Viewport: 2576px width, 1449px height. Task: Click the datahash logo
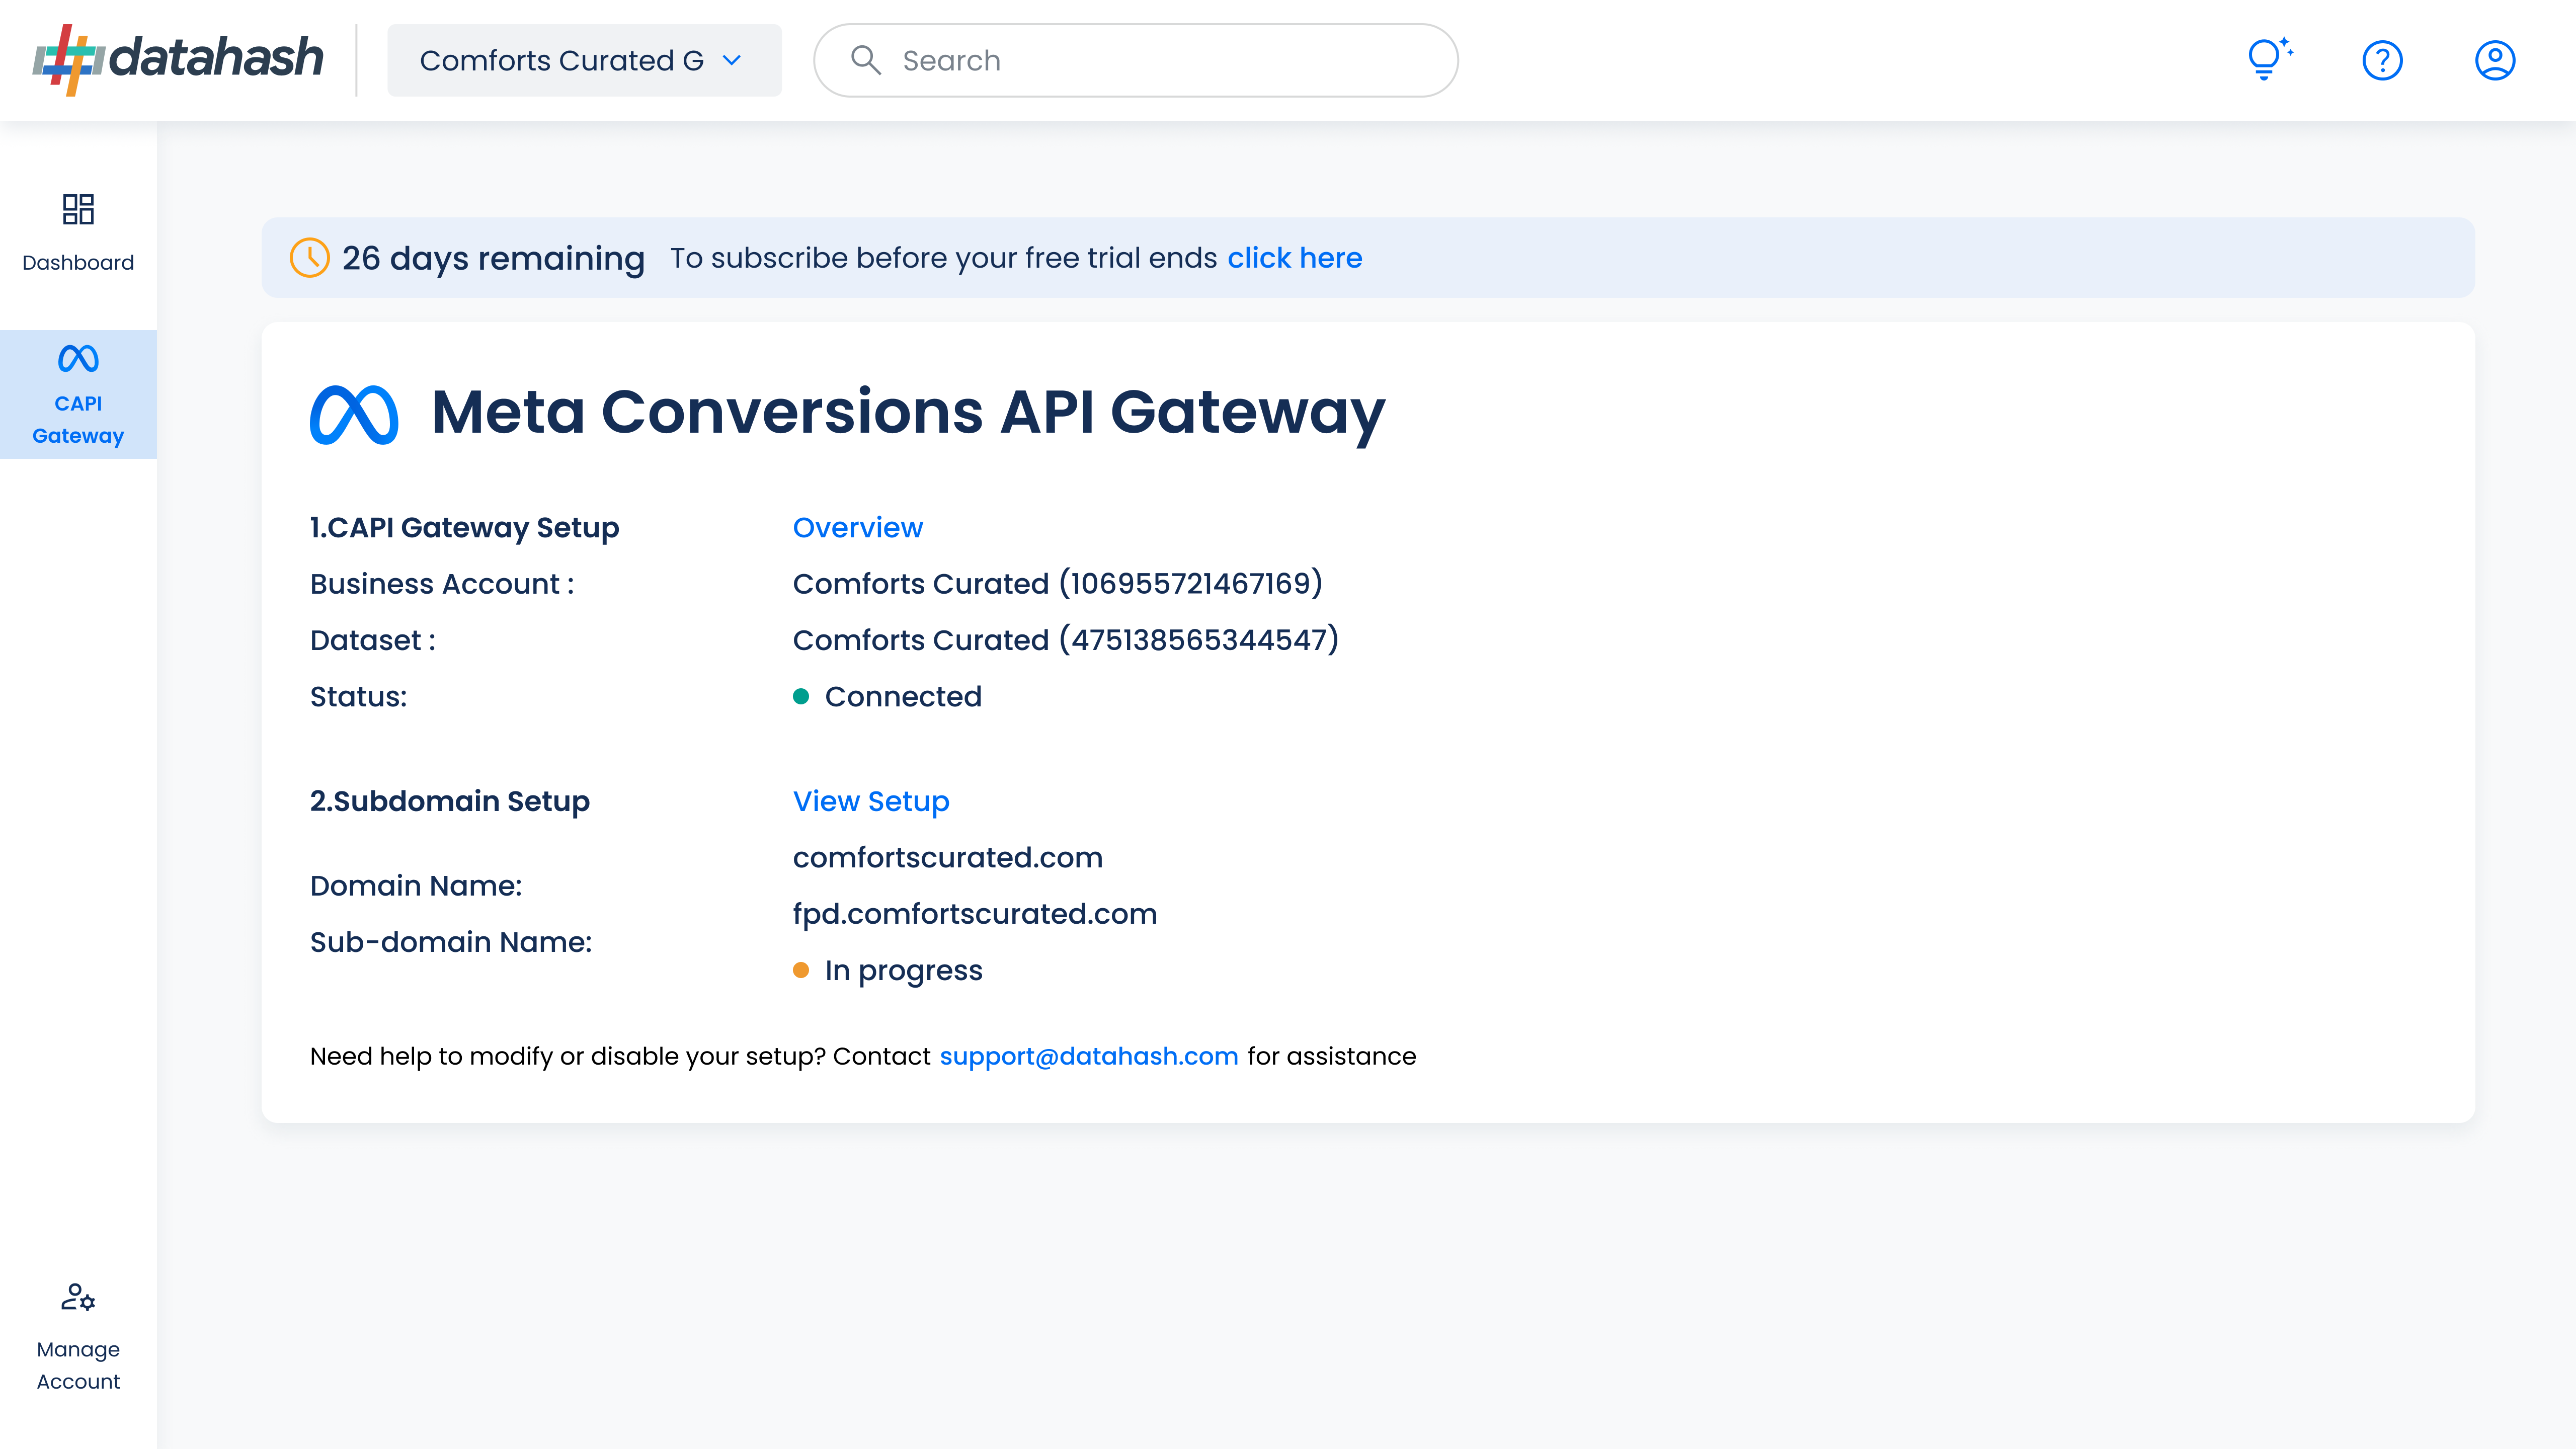coord(178,60)
